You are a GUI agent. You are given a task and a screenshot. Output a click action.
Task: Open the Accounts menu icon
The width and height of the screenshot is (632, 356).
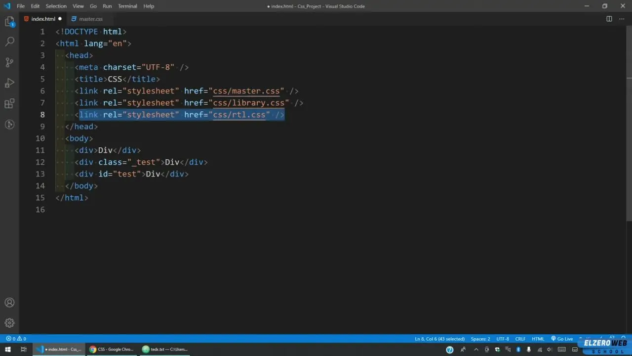pos(9,303)
